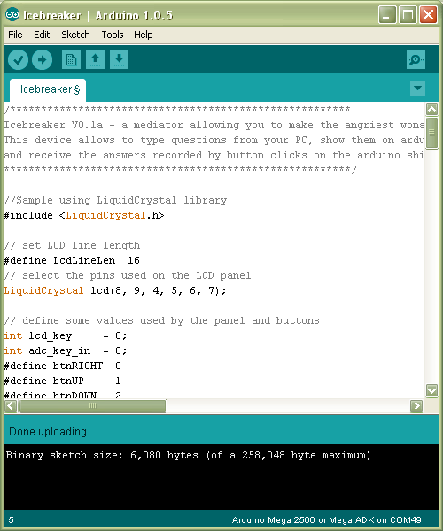Click the horizontal scrollbar right arrow
This screenshot has width=443, height=531.
416,405
